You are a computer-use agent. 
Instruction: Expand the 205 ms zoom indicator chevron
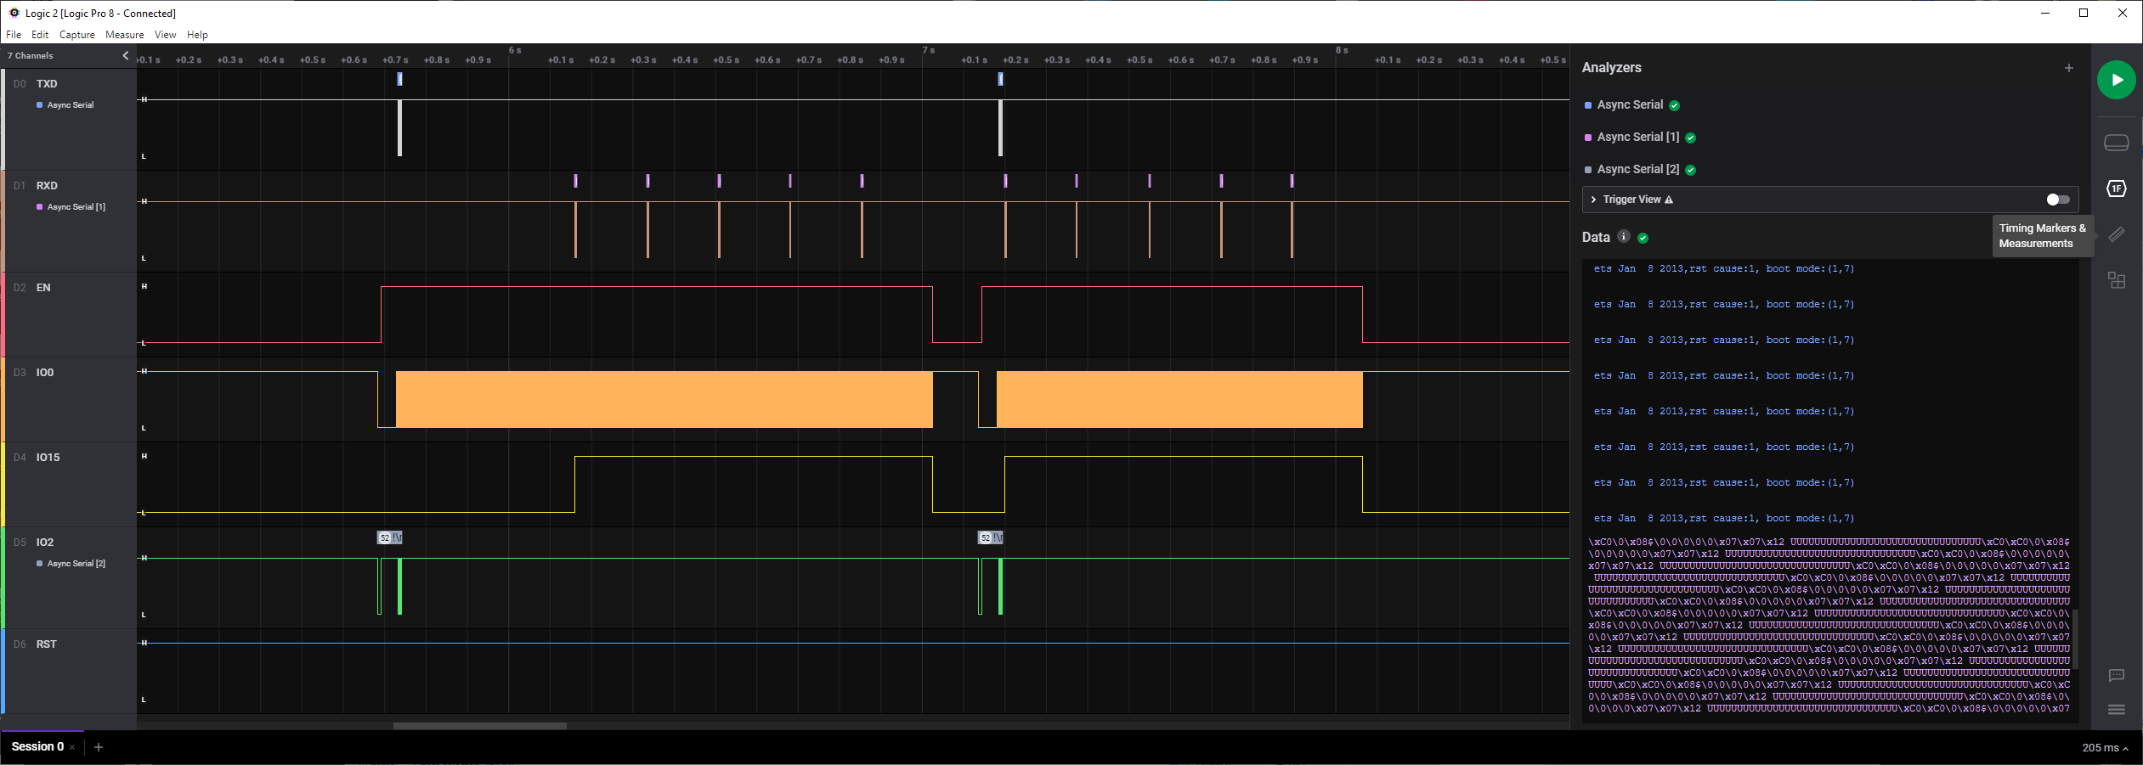point(2125,749)
